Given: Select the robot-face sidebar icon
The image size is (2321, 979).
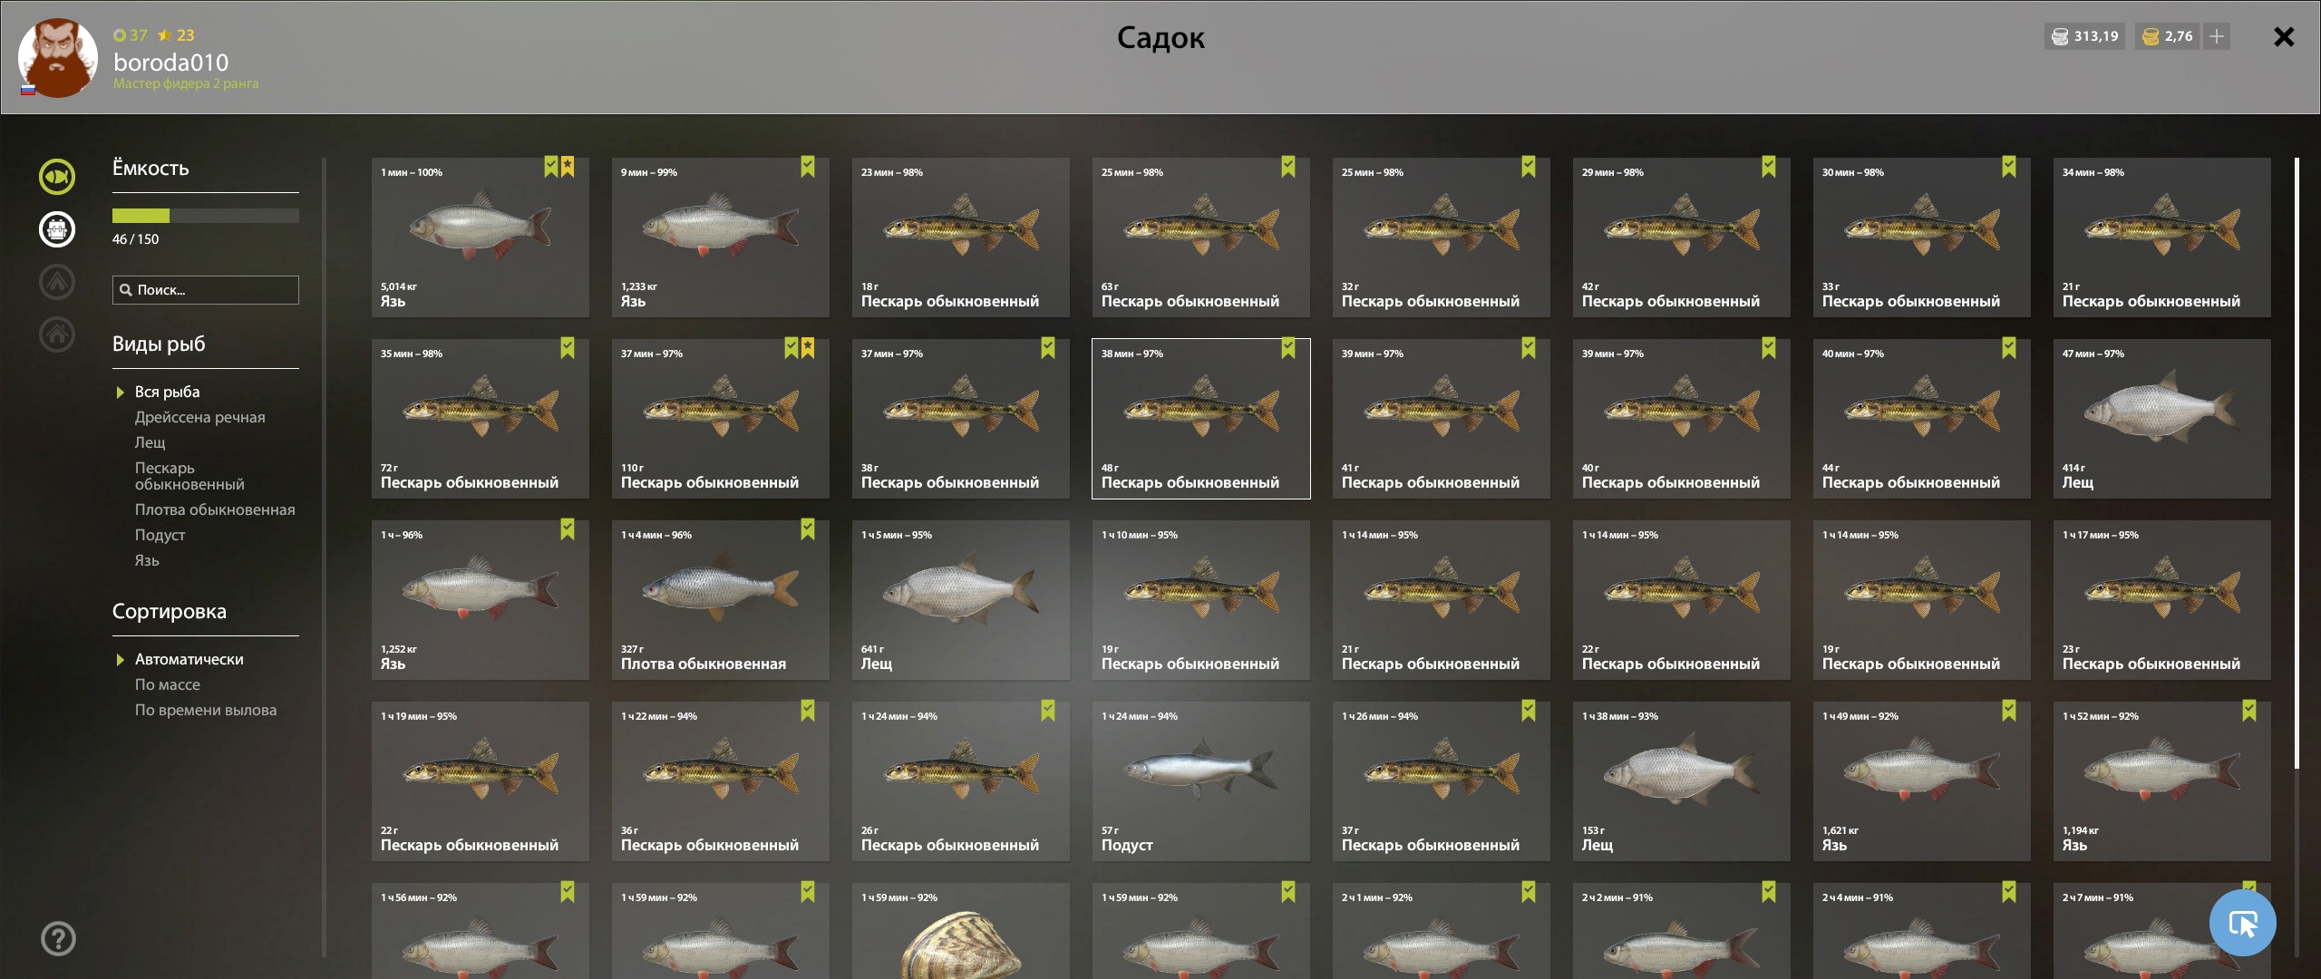Looking at the screenshot, I should (57, 229).
